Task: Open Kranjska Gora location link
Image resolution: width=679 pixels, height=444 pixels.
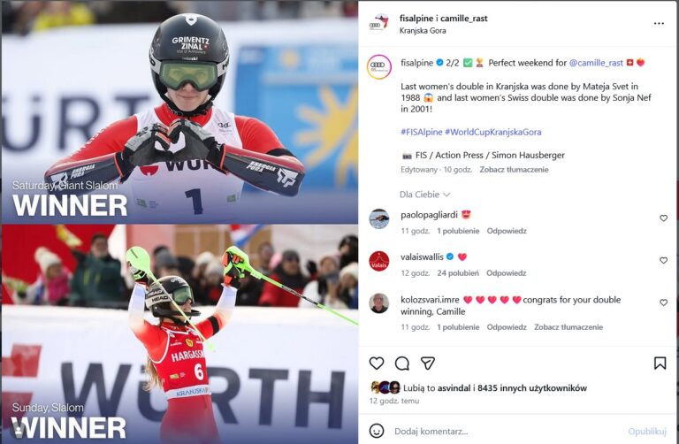Action: click(x=423, y=30)
